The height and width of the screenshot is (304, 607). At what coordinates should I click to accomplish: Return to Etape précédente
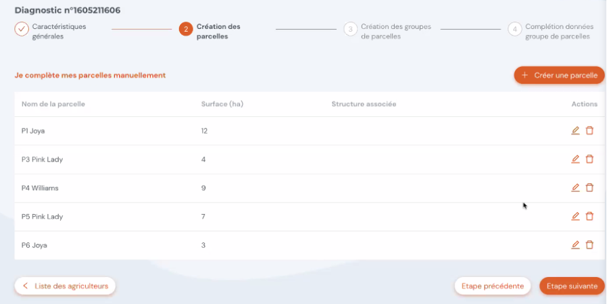click(492, 286)
